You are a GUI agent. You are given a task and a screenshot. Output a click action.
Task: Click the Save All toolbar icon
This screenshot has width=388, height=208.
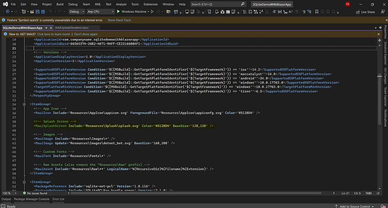point(43,12)
